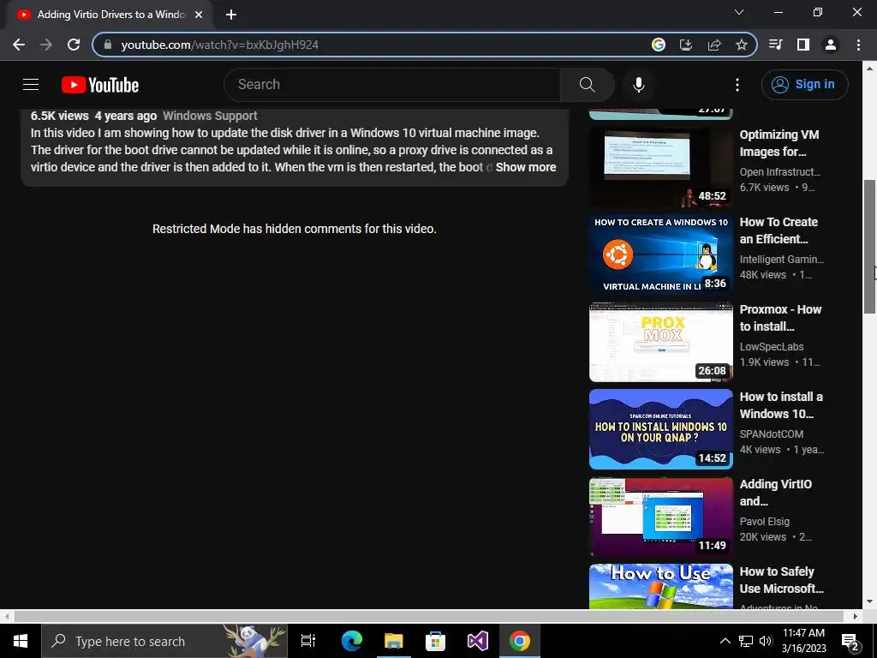
Task: Install app via the address bar download icon
Action: pos(686,45)
